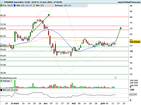The height and width of the screenshot is (105, 141).
Task: Click the '25' date label on time axis
Action: click(68, 103)
